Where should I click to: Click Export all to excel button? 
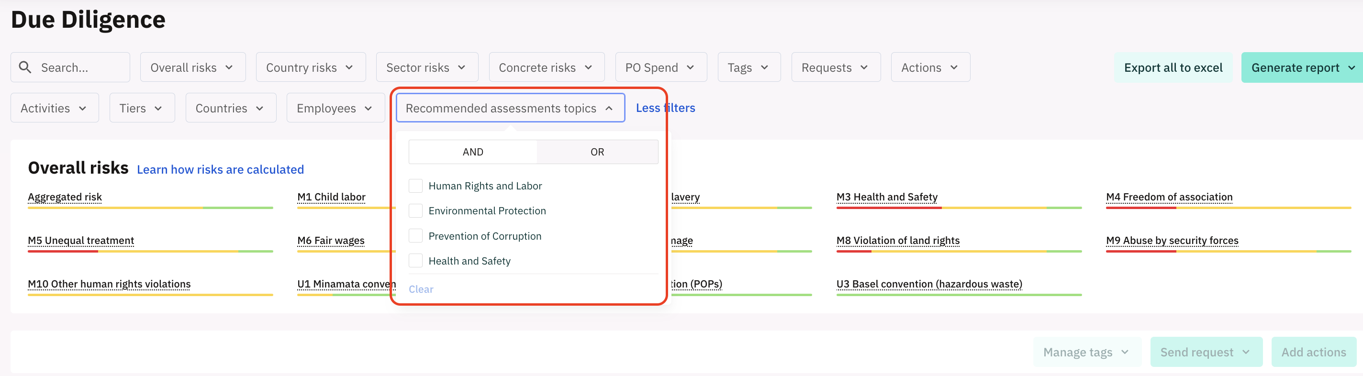tap(1173, 67)
